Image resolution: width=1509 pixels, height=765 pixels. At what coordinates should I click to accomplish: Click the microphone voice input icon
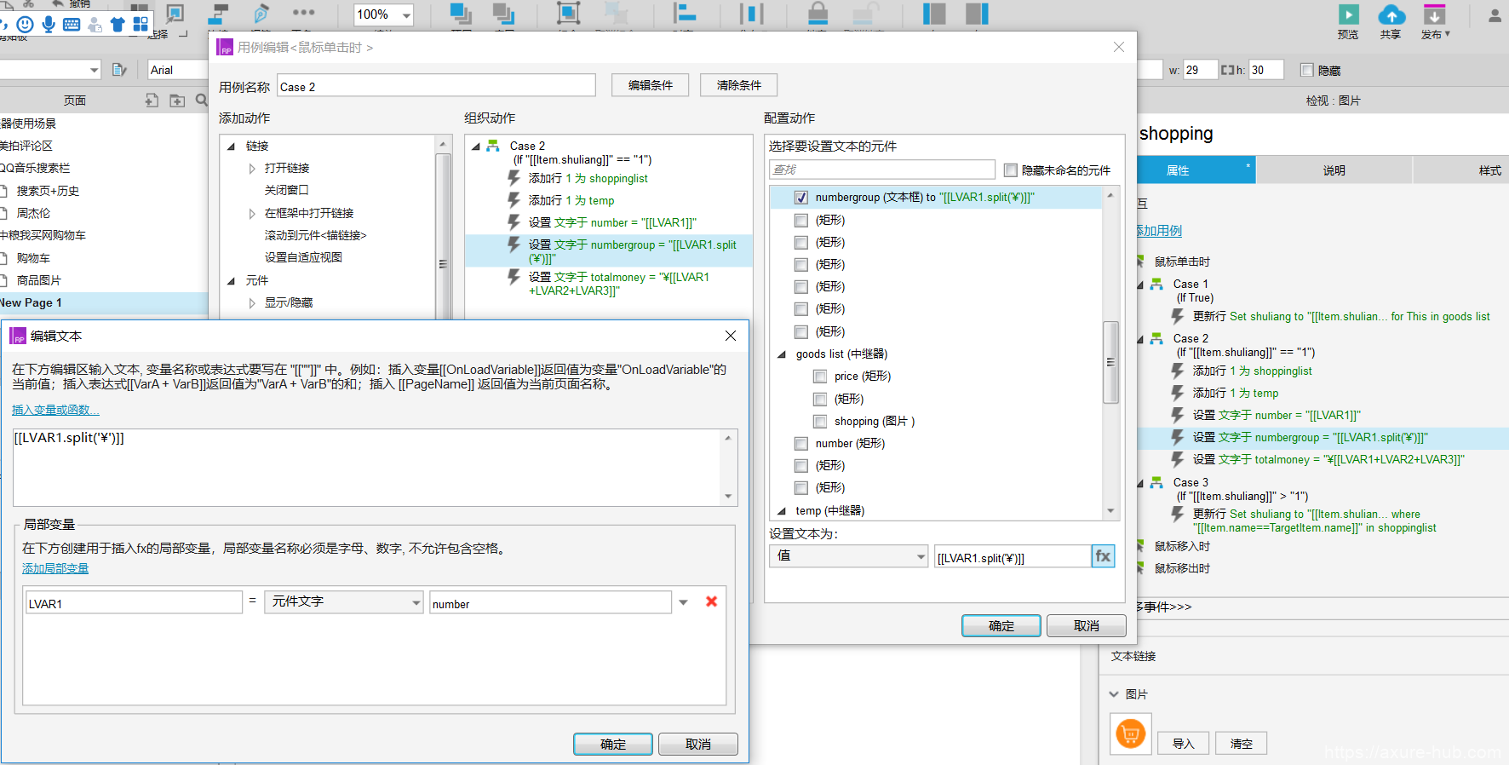pos(49,25)
